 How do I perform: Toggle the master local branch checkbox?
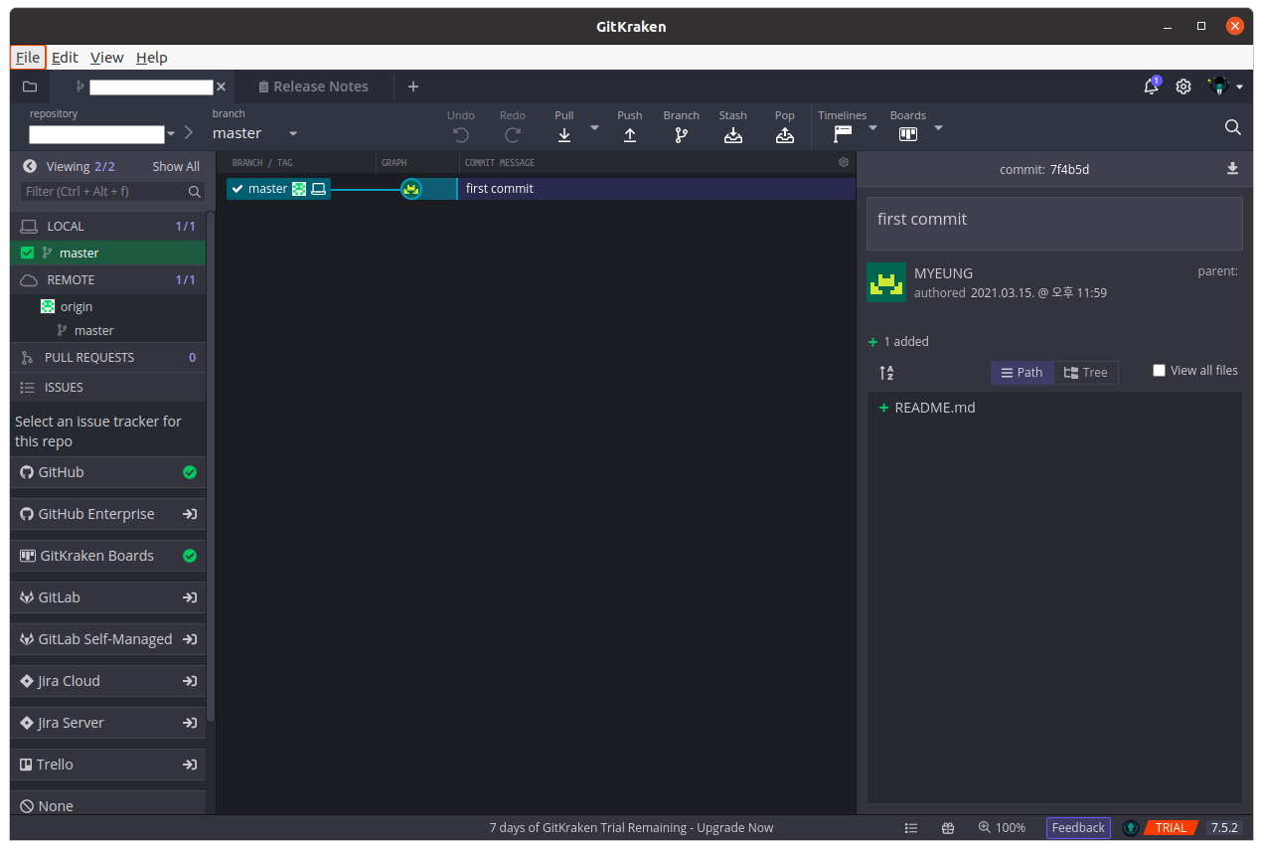28,253
